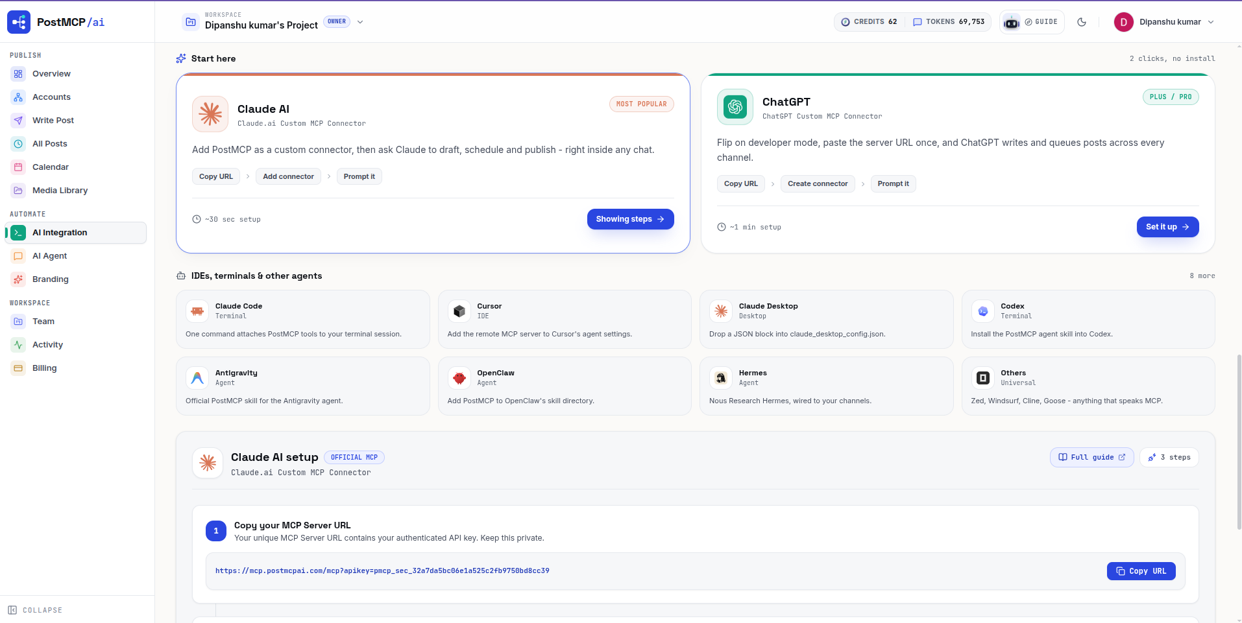The width and height of the screenshot is (1242, 623).
Task: Click the MCP Server URL text
Action: [x=382, y=571]
